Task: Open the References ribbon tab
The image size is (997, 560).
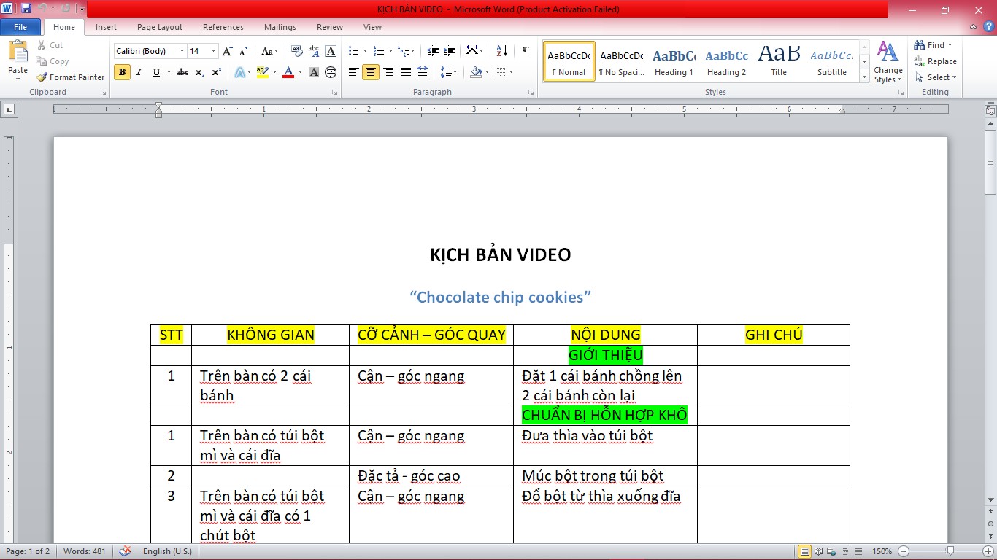Action: tap(223, 27)
